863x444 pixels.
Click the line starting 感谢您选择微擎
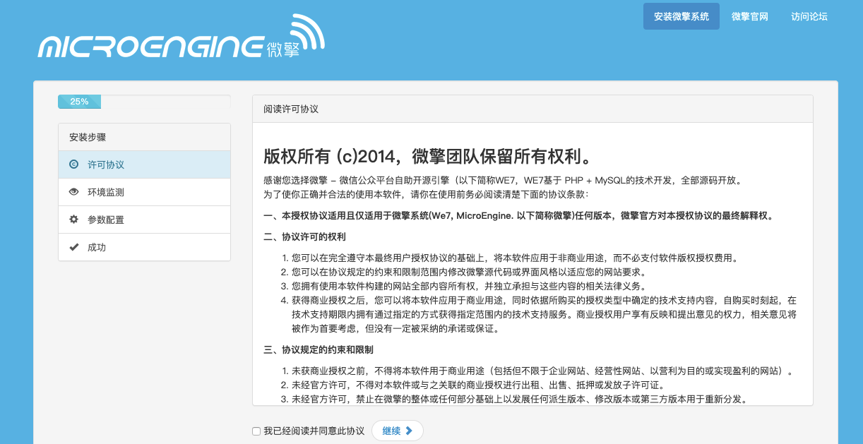503,180
